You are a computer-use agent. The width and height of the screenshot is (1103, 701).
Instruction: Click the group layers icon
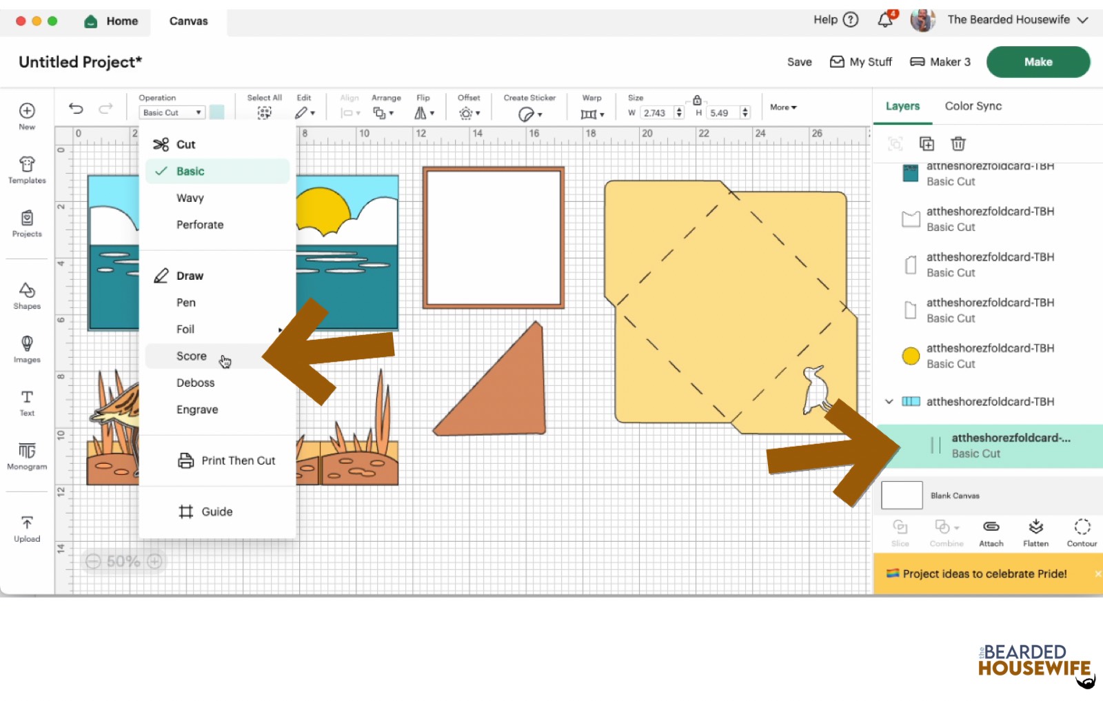tap(895, 143)
